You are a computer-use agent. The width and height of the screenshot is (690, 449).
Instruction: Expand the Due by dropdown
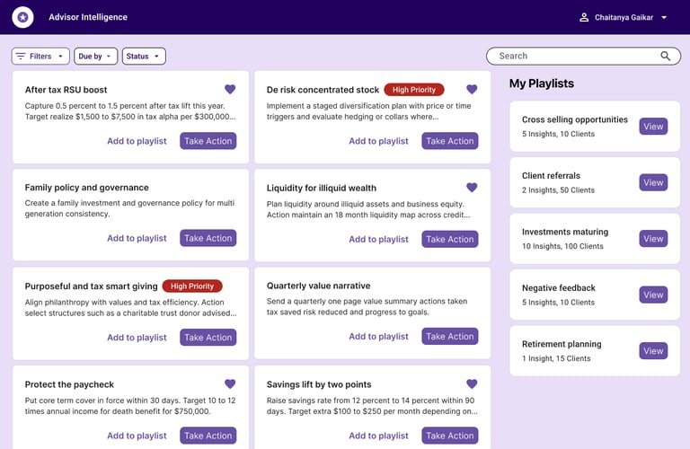97,57
